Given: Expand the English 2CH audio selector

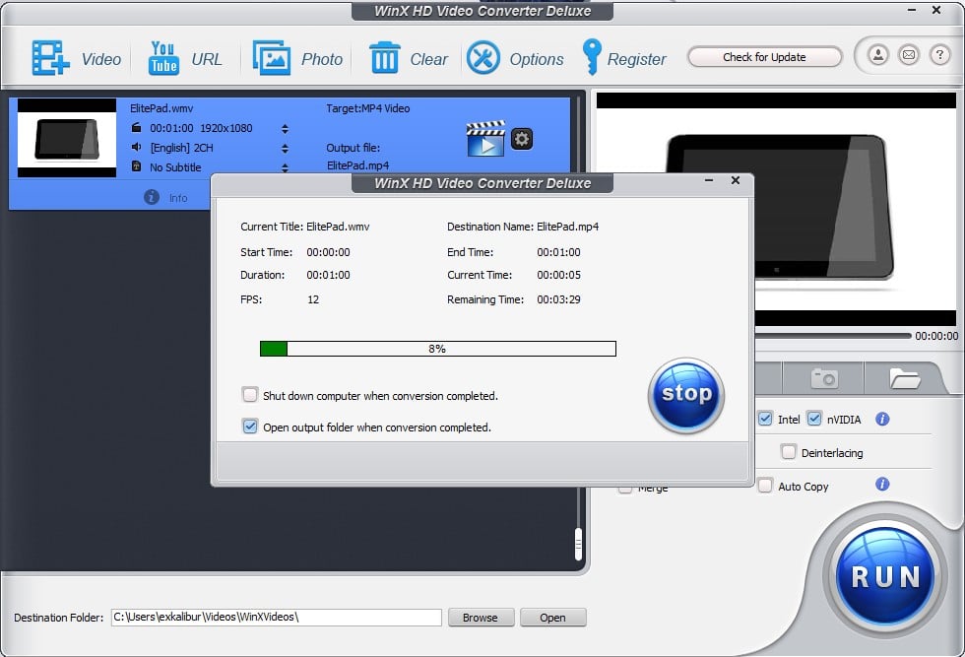Looking at the screenshot, I should tap(285, 148).
